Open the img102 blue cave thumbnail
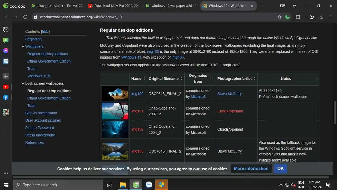Viewport: 337px width, 190px height. 115,129
